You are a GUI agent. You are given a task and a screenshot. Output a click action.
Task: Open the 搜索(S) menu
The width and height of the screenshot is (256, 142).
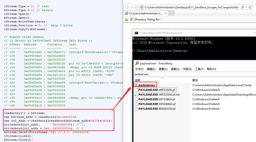(x=175, y=69)
